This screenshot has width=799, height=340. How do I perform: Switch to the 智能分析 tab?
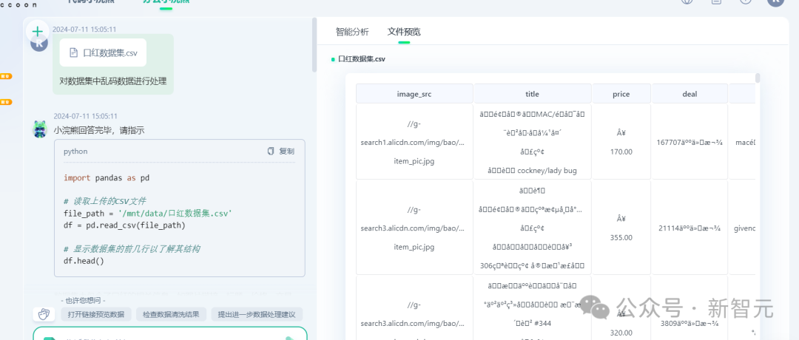click(352, 32)
